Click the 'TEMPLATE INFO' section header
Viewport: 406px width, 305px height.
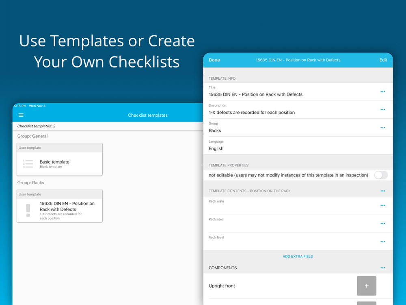click(222, 78)
